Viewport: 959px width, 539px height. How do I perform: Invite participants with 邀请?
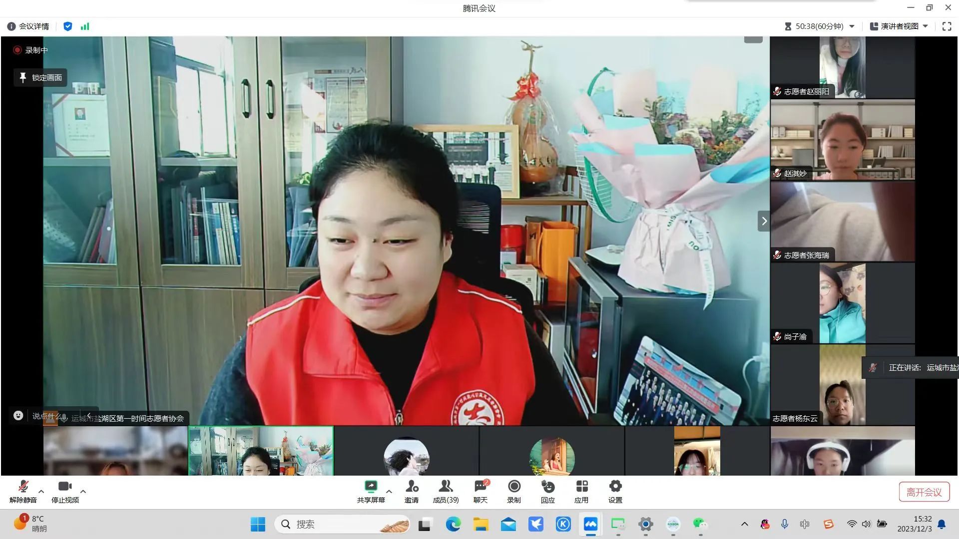412,492
